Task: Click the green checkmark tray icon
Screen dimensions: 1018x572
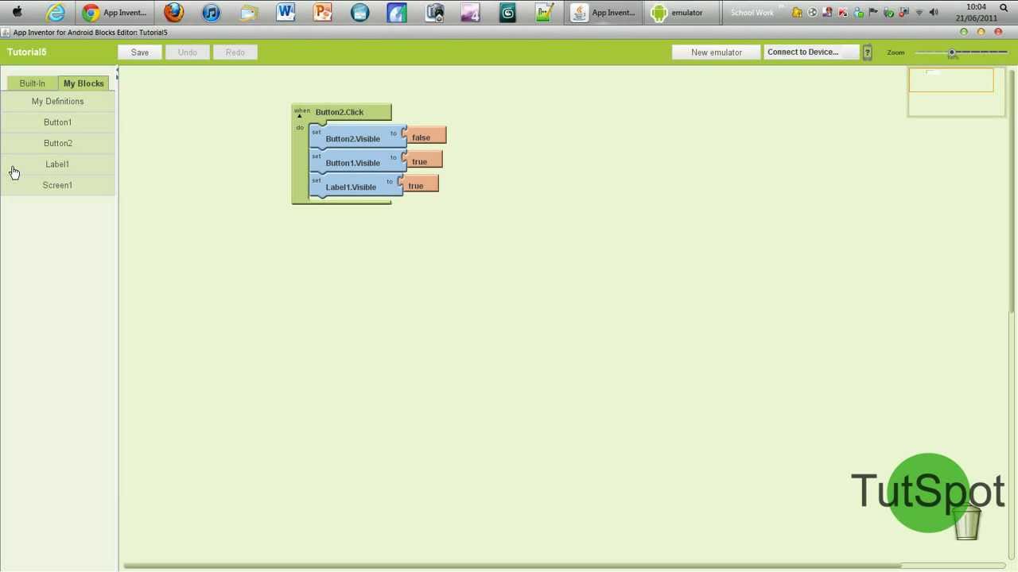Action: point(888,13)
